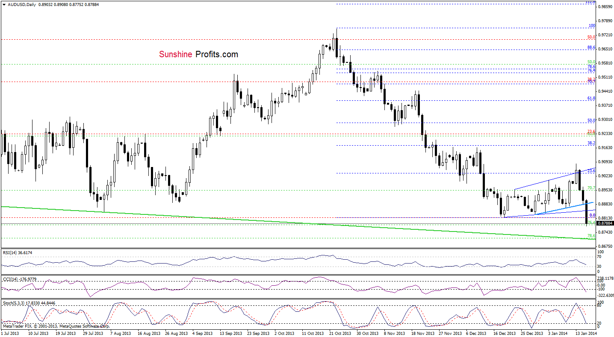
Task: Click the 3 Jan 2014 date label
Action: (x=558, y=333)
